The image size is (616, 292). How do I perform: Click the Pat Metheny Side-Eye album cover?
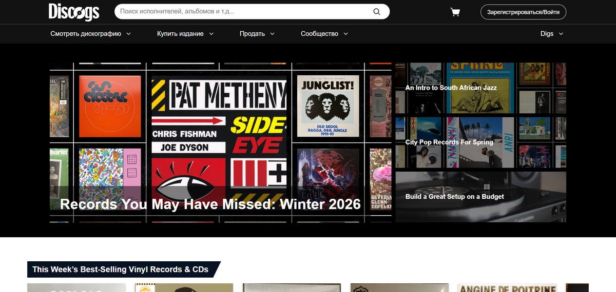pos(219,143)
